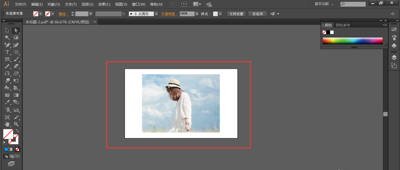
Task: Choose the Zoom magnifier tool
Action: coord(16,125)
